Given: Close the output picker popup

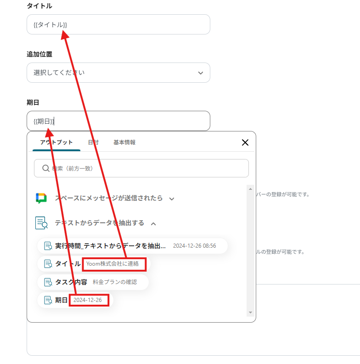Looking at the screenshot, I should coord(245,142).
